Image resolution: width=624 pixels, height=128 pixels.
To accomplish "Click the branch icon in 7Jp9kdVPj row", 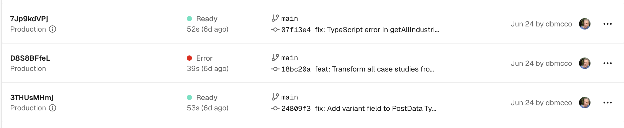I will click(x=275, y=18).
